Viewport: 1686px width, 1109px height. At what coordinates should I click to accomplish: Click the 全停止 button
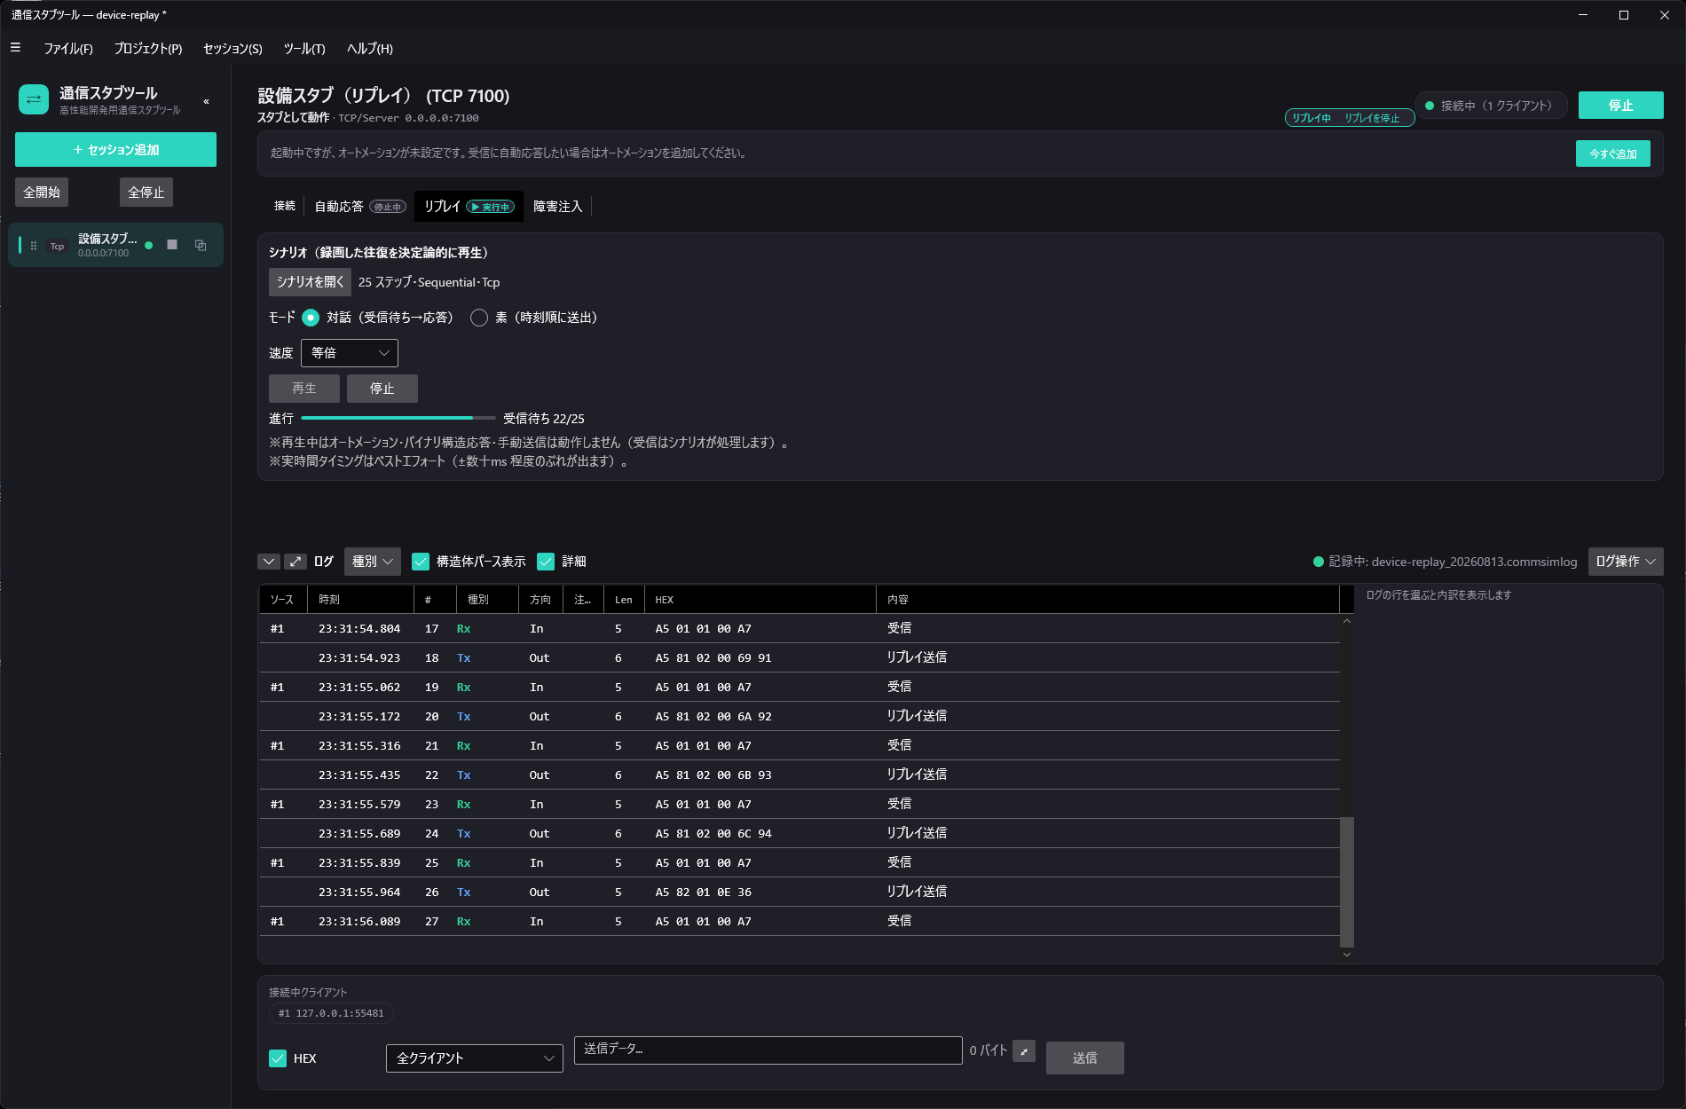point(146,193)
